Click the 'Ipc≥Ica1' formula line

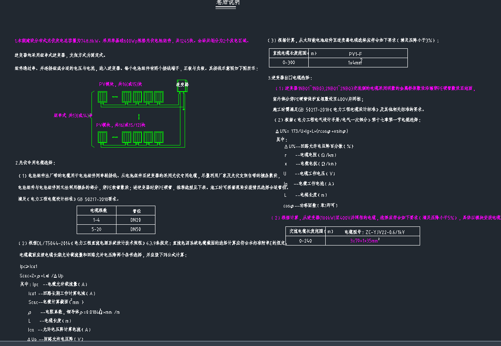point(29,267)
